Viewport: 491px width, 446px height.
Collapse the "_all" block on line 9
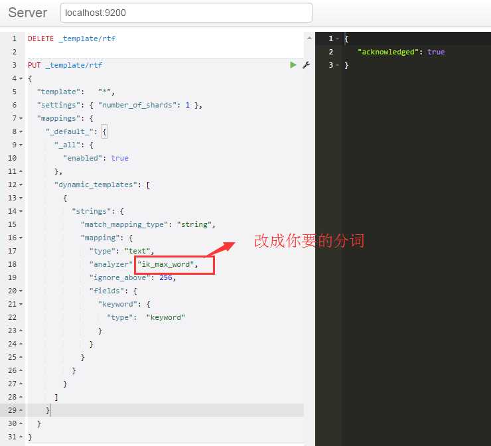pyautogui.click(x=21, y=145)
